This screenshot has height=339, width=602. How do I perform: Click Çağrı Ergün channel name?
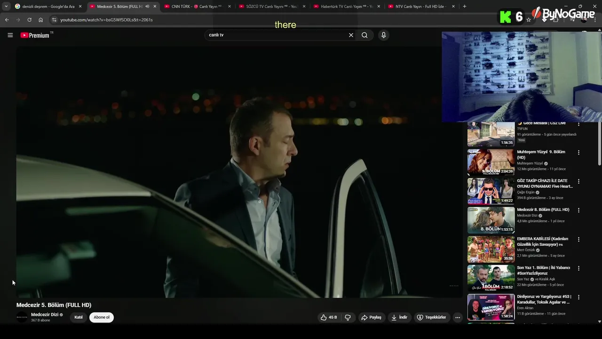pyautogui.click(x=526, y=192)
